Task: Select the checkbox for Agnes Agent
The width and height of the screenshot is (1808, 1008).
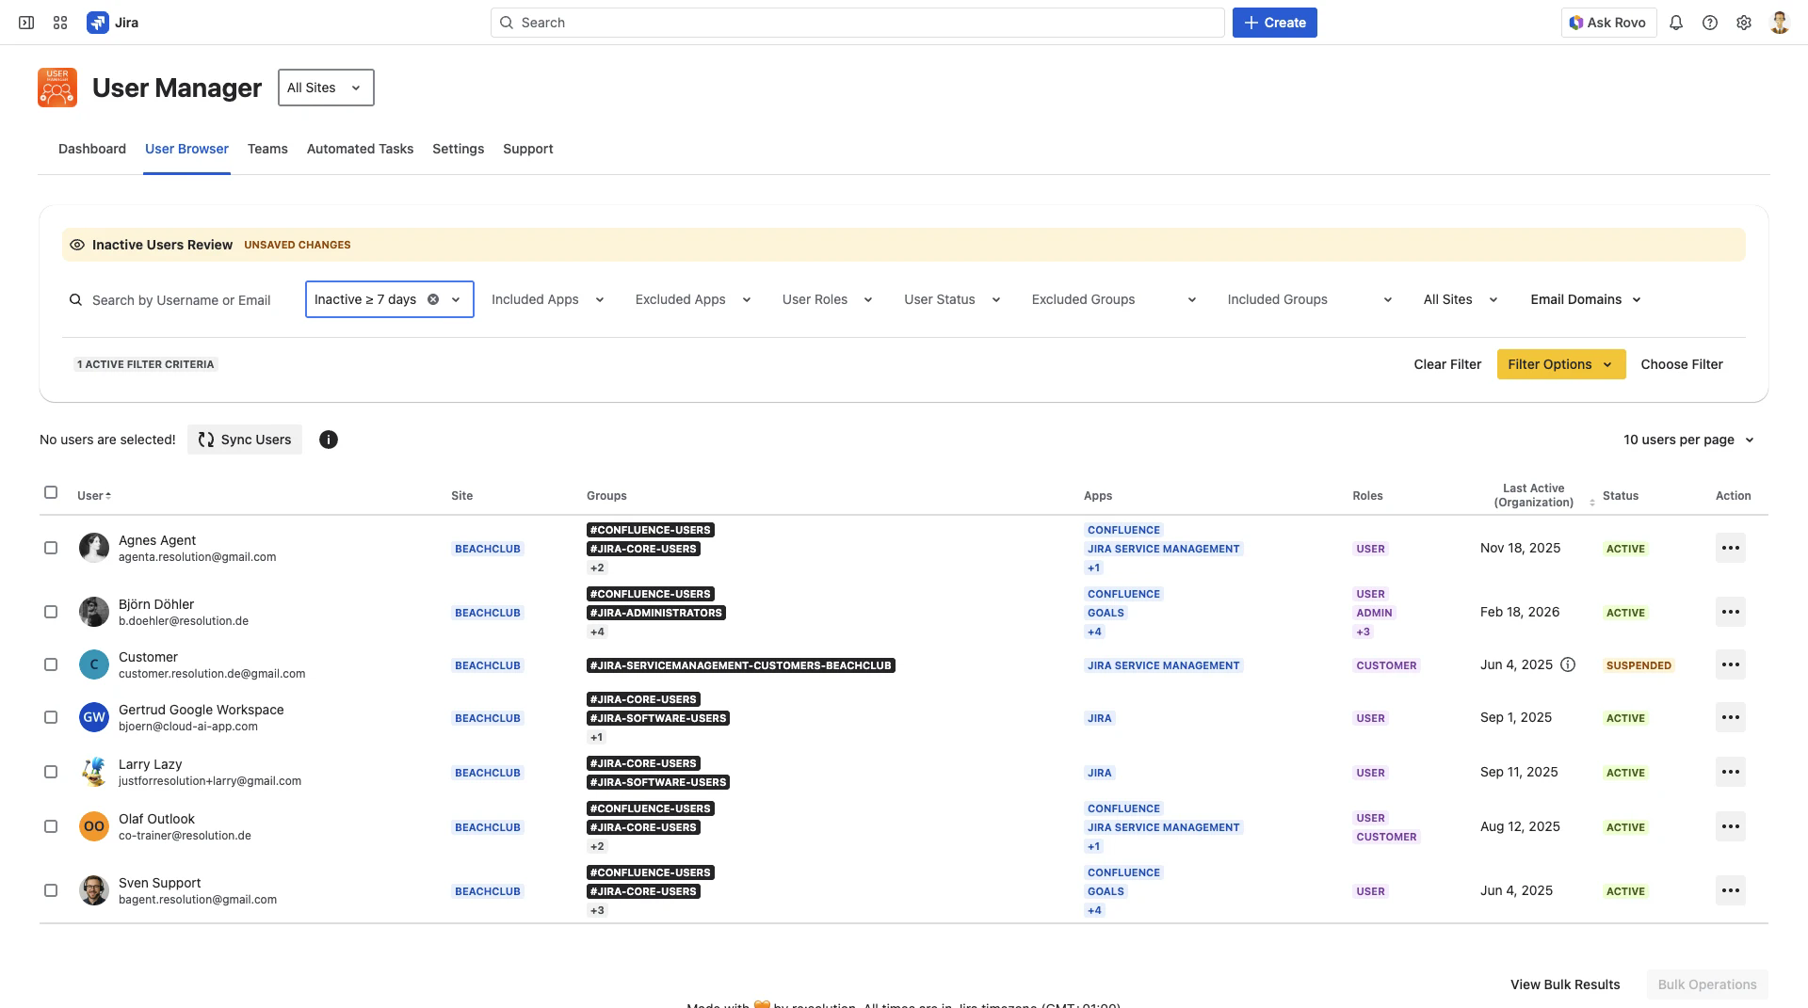Action: 51,548
